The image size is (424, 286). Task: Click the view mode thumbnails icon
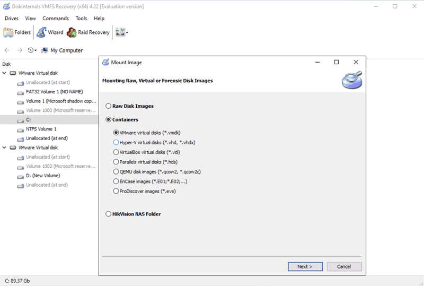pos(120,32)
